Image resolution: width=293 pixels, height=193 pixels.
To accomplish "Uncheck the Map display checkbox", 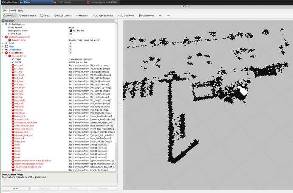I will [70, 46].
